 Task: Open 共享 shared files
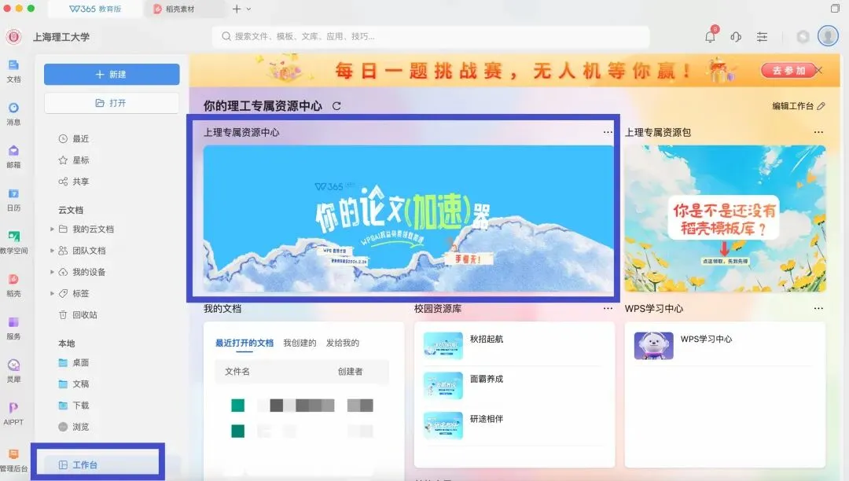pyautogui.click(x=74, y=182)
